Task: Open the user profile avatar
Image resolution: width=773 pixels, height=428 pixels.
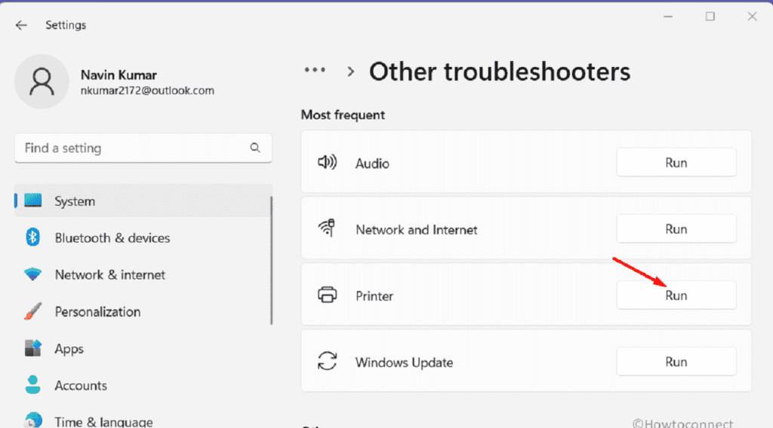Action: (42, 81)
